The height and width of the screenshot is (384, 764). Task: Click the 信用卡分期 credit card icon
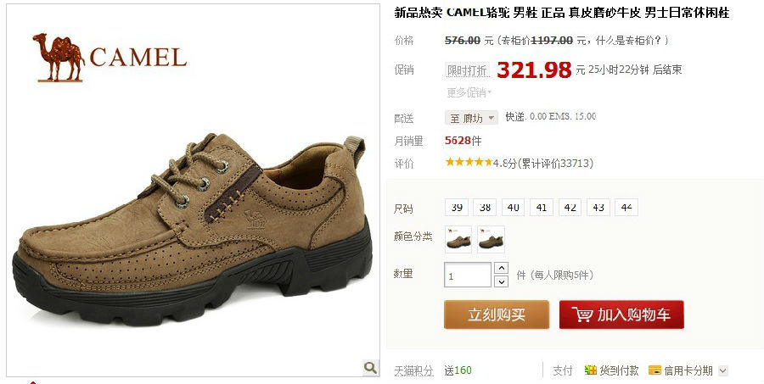tap(654, 370)
